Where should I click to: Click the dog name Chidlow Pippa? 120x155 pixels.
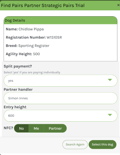tap(31, 29)
